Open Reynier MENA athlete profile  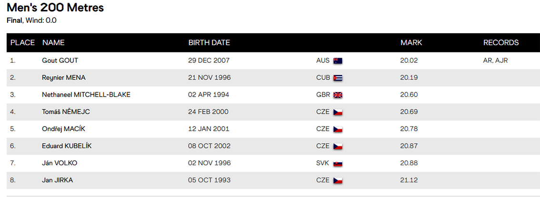coord(64,78)
